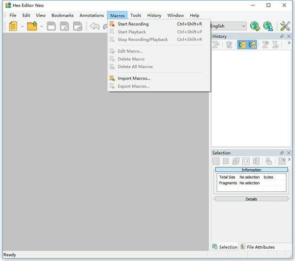Close the Selection panel

pos(289,153)
